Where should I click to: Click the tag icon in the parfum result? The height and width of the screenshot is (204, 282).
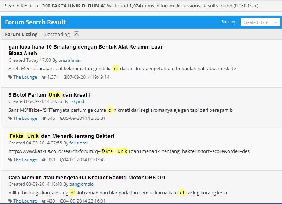10,118
